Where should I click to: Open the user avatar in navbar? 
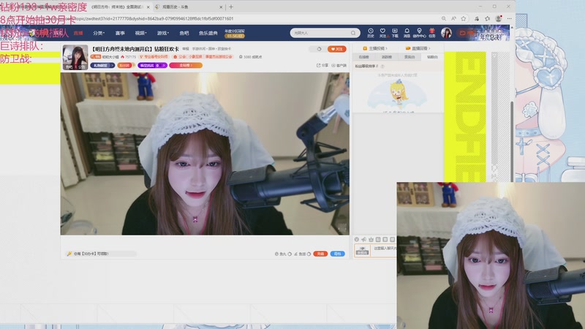[x=446, y=33]
